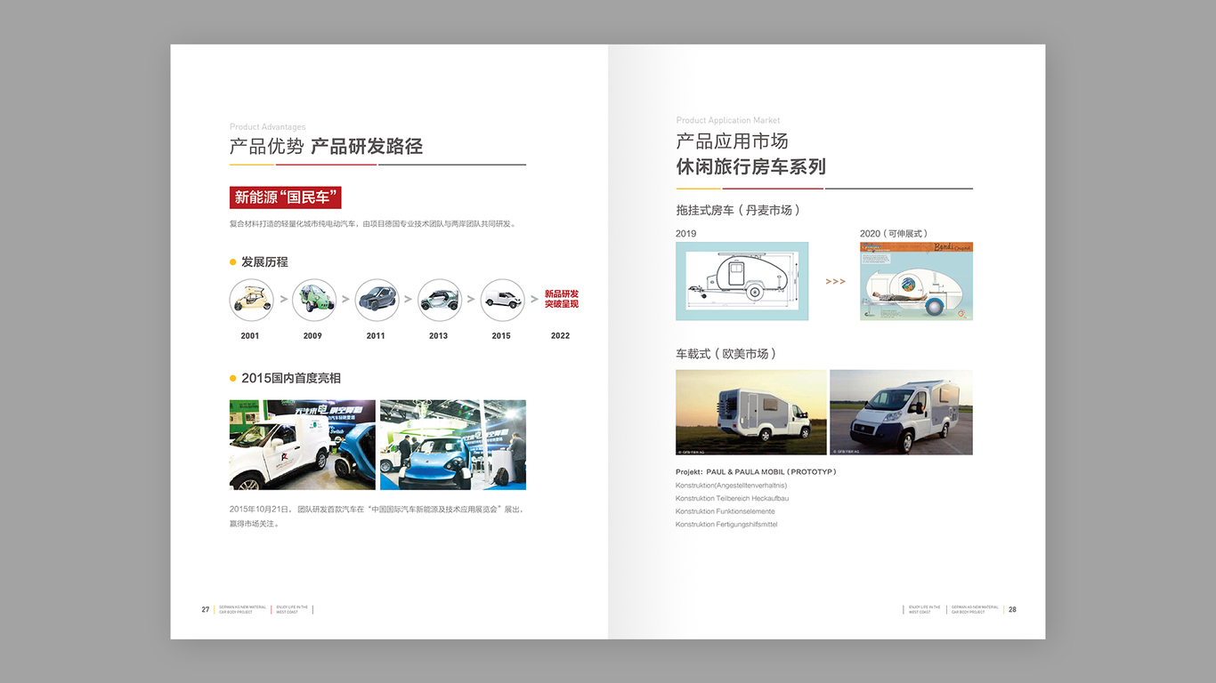The width and height of the screenshot is (1216, 683).
Task: Click the 复合材料打造 description sentence
Action: tap(372, 224)
